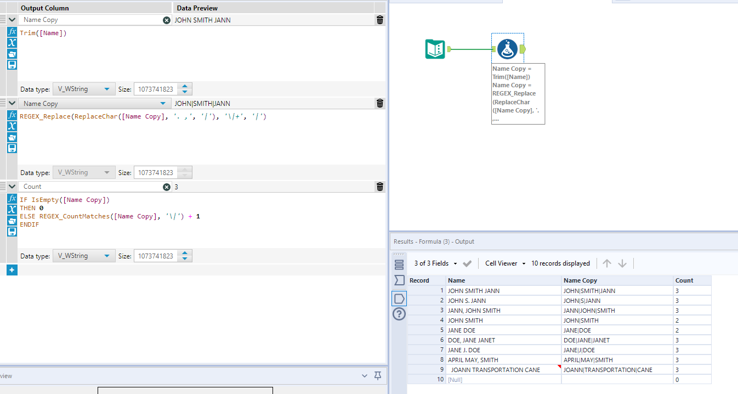Screen dimensions: 738x394
Task: Clear the 'Name Copy' column name via its X
Action: point(166,19)
